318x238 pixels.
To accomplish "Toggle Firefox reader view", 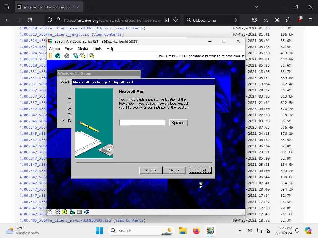I will (167, 20).
